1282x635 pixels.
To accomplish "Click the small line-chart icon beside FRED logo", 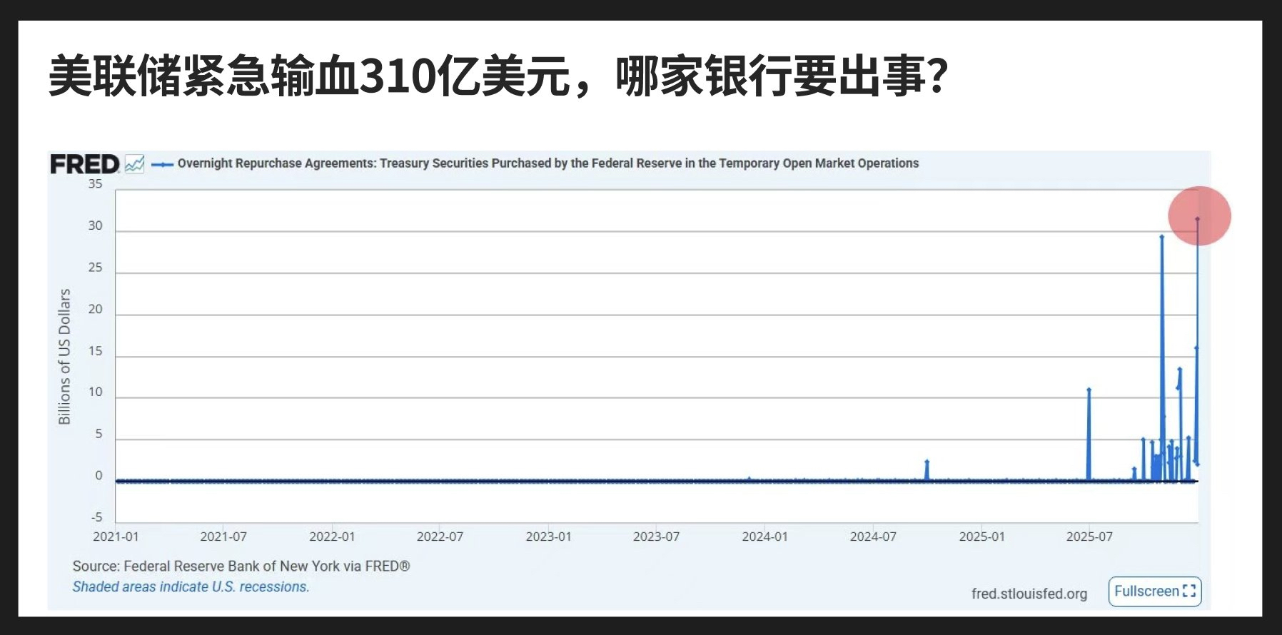I will pyautogui.click(x=134, y=164).
